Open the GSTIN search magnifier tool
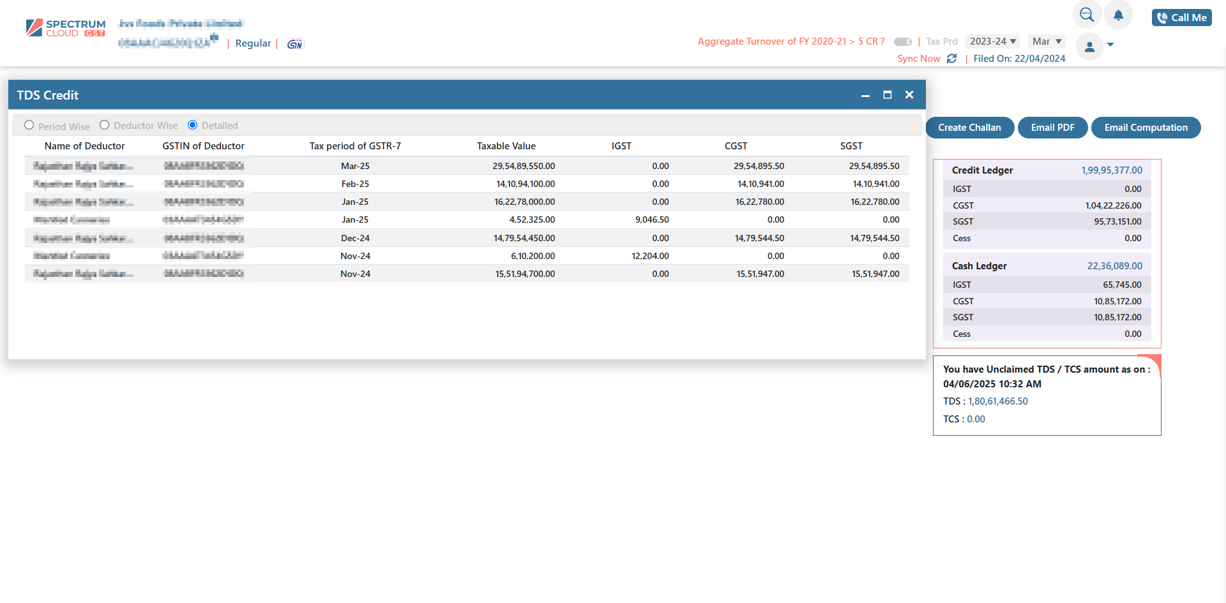This screenshot has height=603, width=1226. tap(1086, 14)
